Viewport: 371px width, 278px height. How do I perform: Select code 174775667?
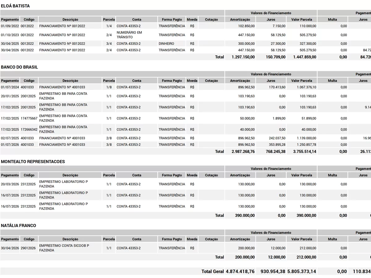[29, 118]
